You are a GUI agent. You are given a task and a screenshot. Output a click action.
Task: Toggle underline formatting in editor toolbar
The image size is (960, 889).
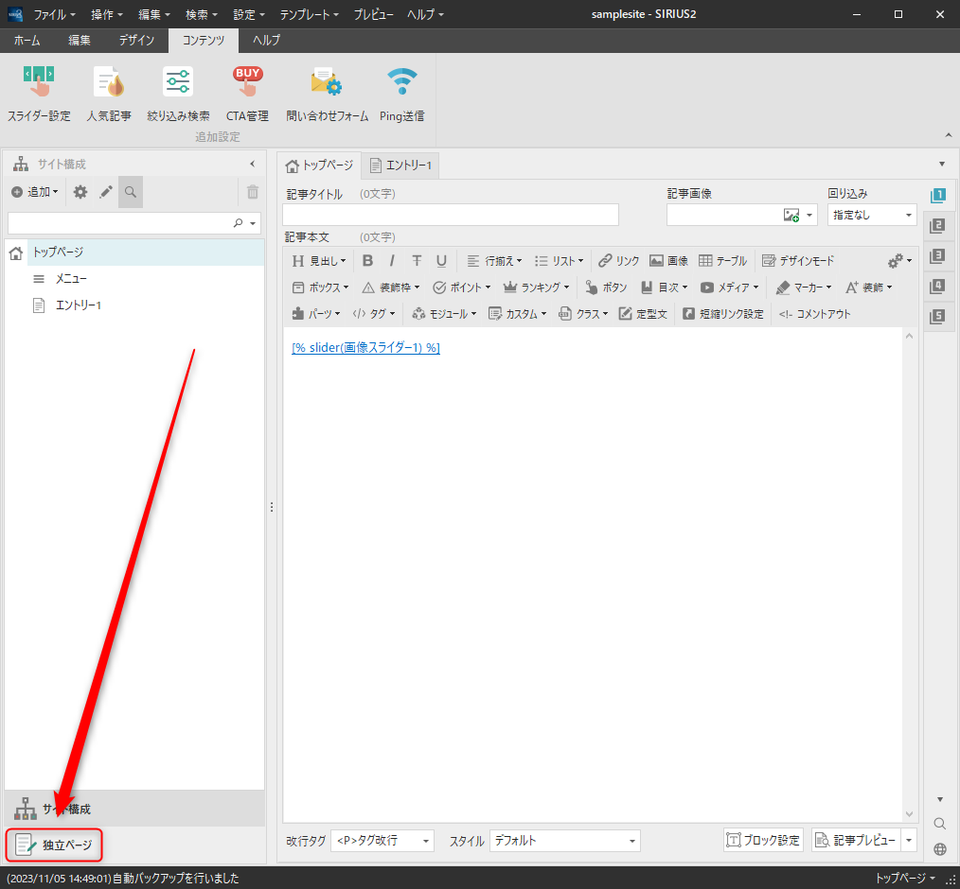click(441, 261)
